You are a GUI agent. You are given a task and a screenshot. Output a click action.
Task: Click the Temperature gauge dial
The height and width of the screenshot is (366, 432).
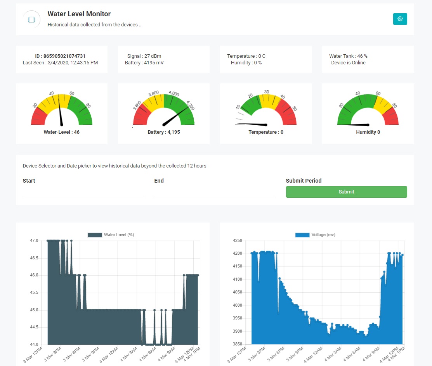click(266, 110)
